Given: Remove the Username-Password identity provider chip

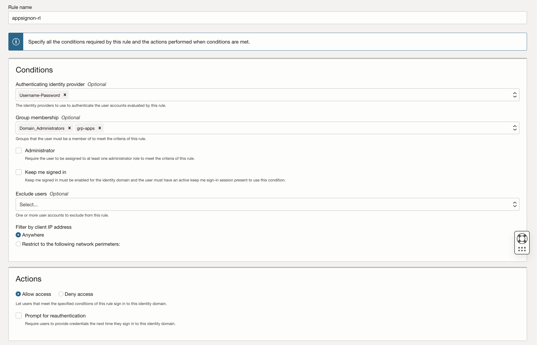Looking at the screenshot, I should coord(65,95).
